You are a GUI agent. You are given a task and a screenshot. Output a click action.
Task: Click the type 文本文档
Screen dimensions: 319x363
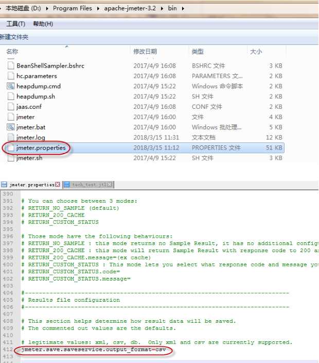click(204, 138)
